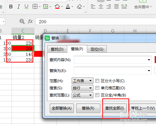The image size is (156, 125).
Task: Apply the fill color bucket
Action: (x=57, y=7)
